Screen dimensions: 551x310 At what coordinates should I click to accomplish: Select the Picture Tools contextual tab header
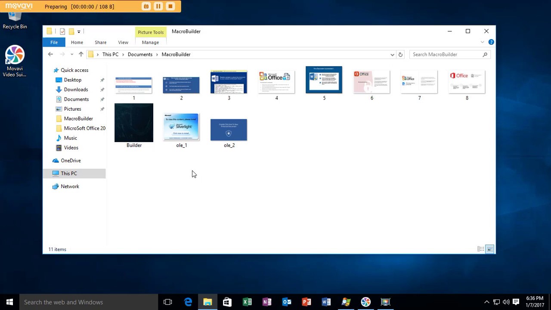pyautogui.click(x=151, y=32)
